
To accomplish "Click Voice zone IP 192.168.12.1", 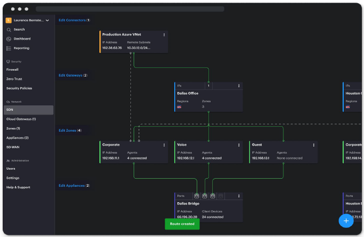I will coord(185,158).
